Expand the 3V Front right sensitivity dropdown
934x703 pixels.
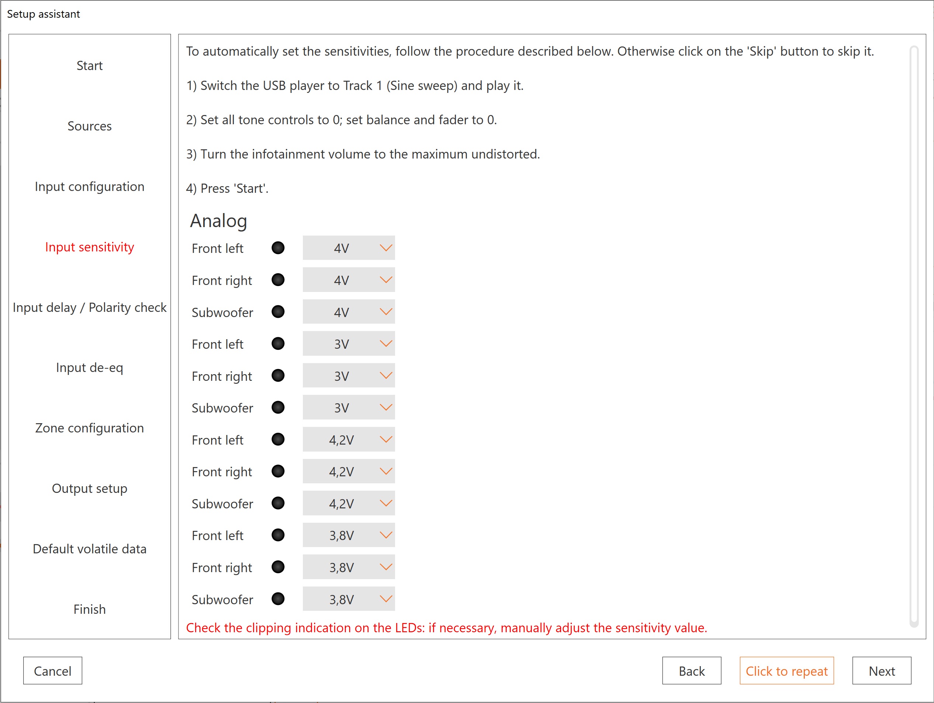tap(349, 376)
